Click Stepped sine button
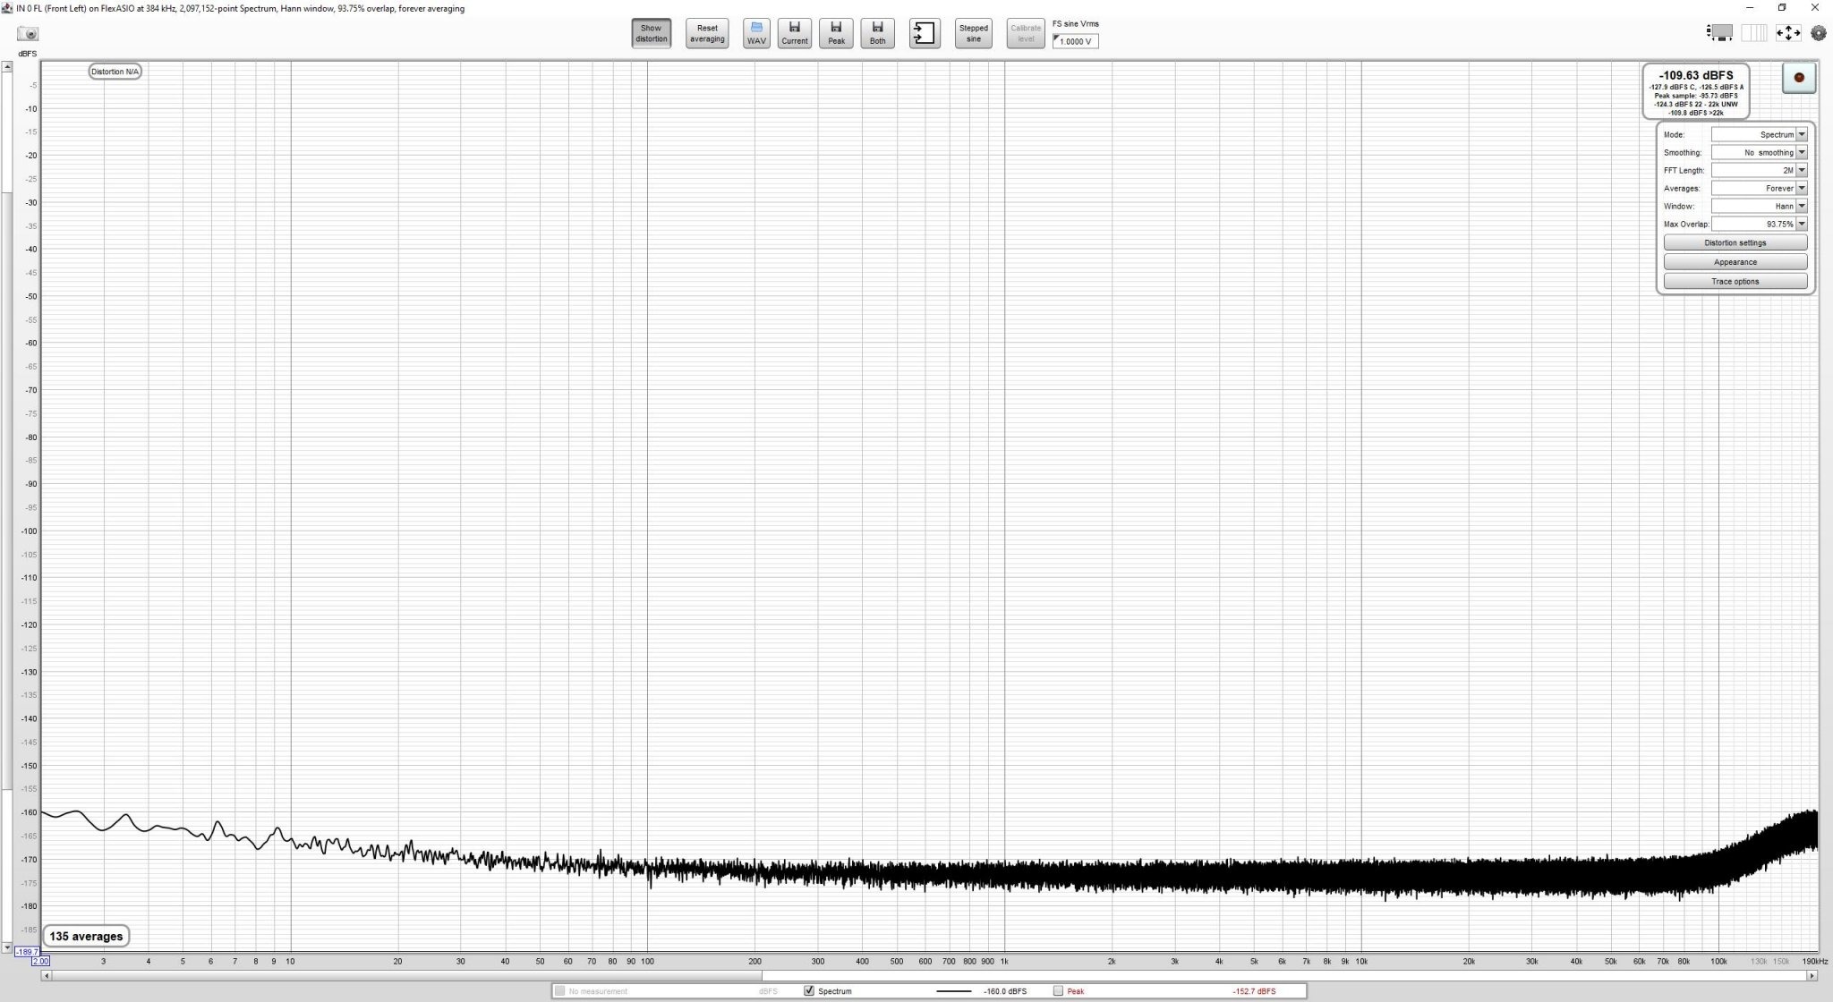The image size is (1833, 1002). click(973, 33)
